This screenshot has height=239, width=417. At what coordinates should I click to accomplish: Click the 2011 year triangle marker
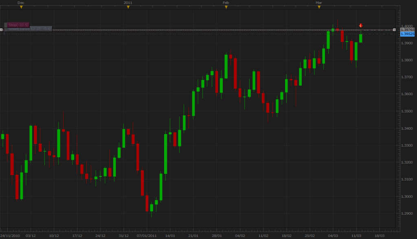pos(128,7)
